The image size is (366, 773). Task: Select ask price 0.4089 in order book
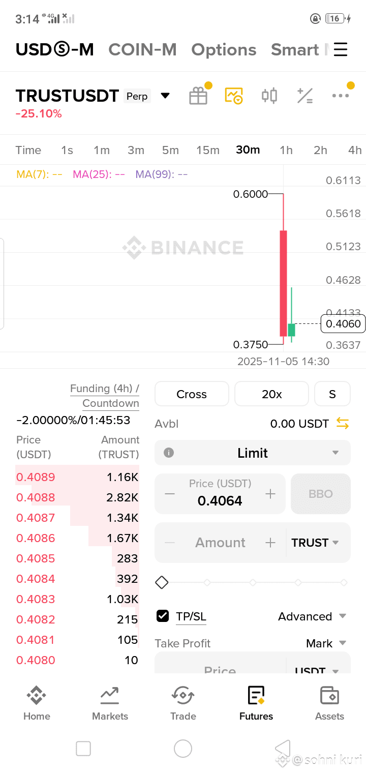(36, 477)
